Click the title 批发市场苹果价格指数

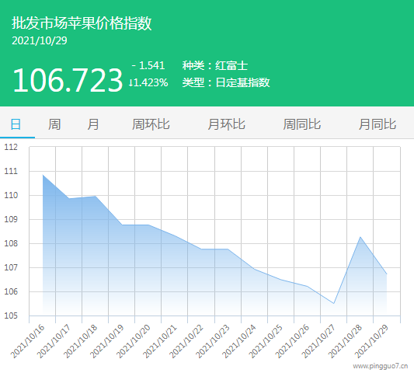pyautogui.click(x=82, y=23)
